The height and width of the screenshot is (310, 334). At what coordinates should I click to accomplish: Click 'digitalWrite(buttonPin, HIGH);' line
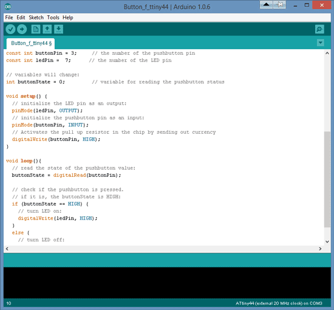point(56,139)
